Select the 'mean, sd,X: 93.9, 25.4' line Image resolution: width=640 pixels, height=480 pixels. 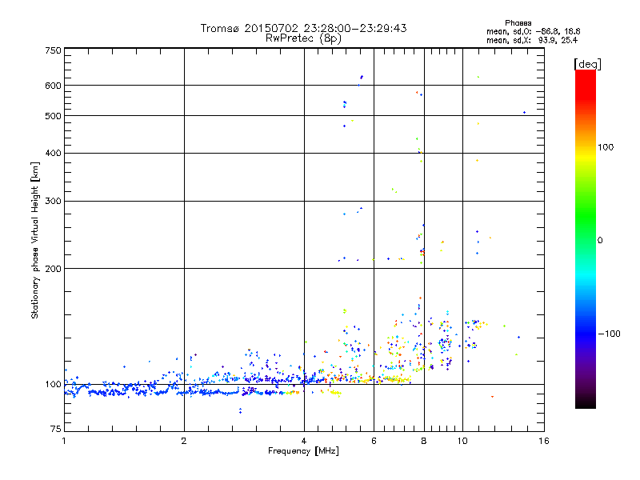532,40
